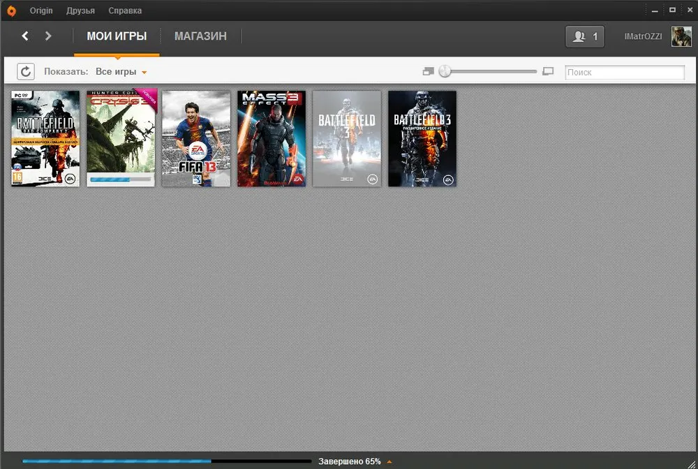Refresh the games library
698x469 pixels.
pos(26,71)
